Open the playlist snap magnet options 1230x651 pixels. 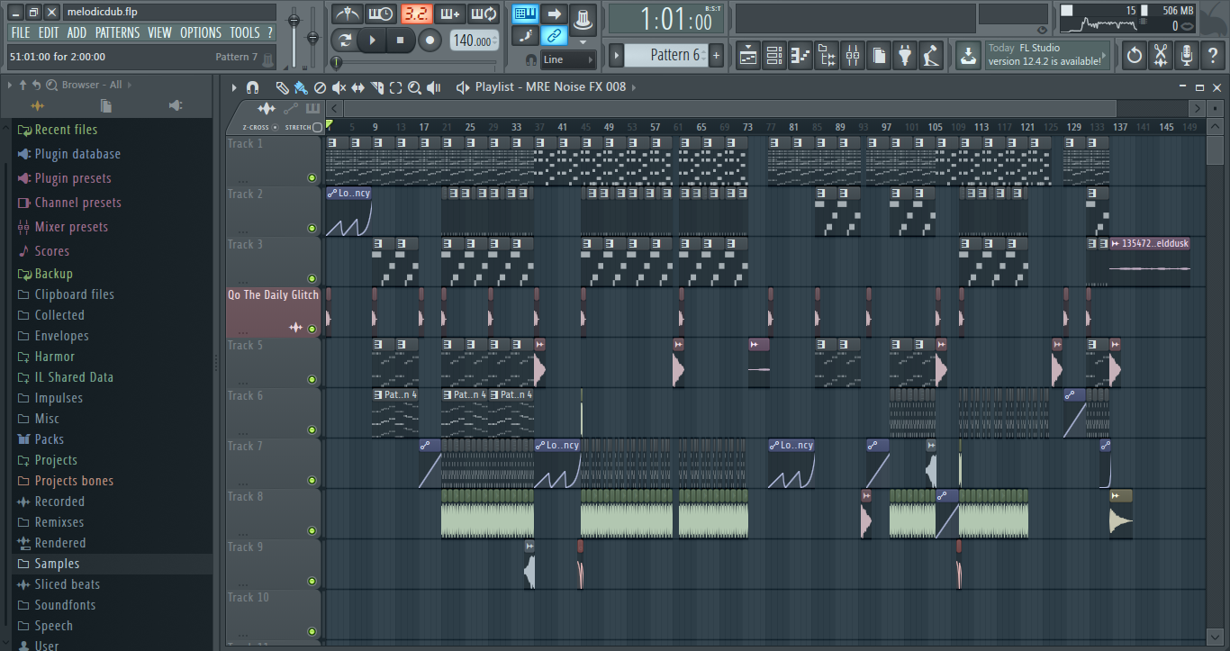pyautogui.click(x=253, y=87)
